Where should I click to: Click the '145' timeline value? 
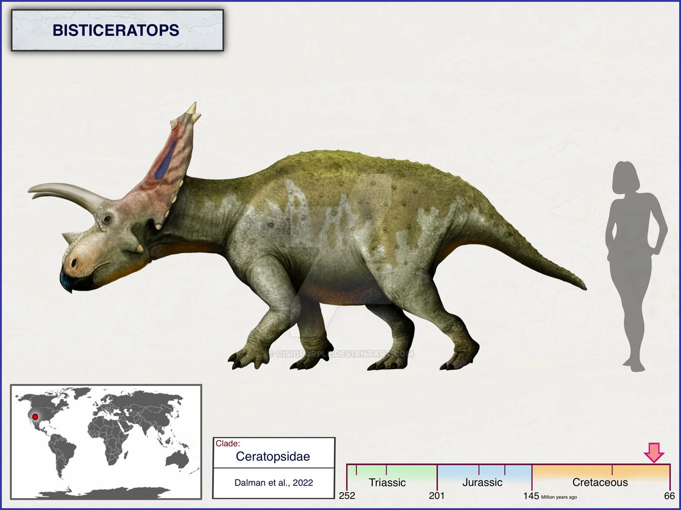pos(531,496)
